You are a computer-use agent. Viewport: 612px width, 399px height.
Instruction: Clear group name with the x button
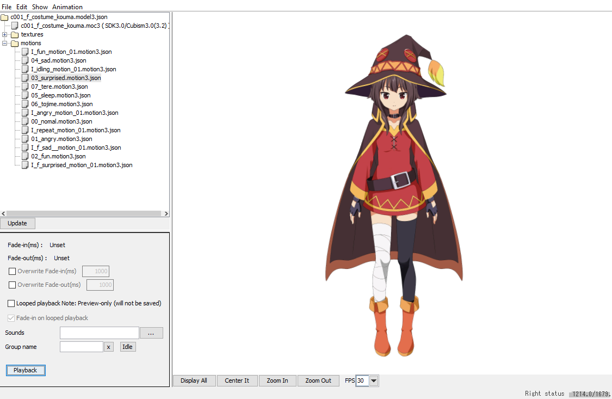[108, 347]
